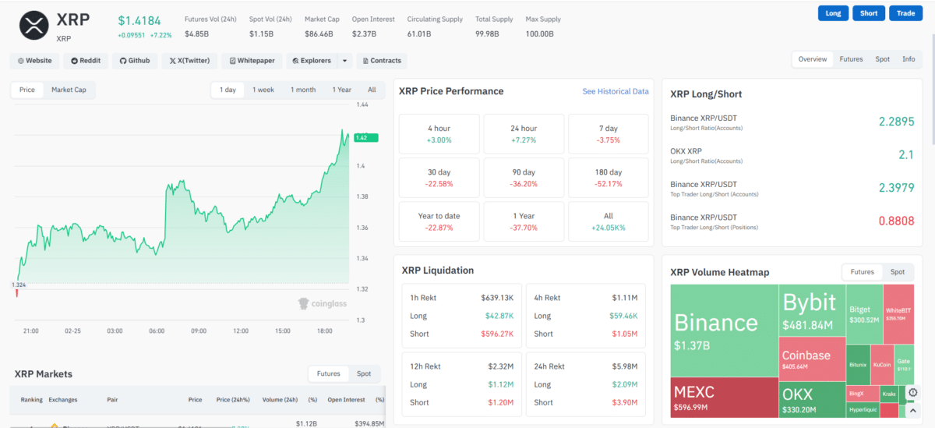Image resolution: width=935 pixels, height=428 pixels.
Task: Click the green 1.42 price marker on chart
Action: click(x=365, y=138)
